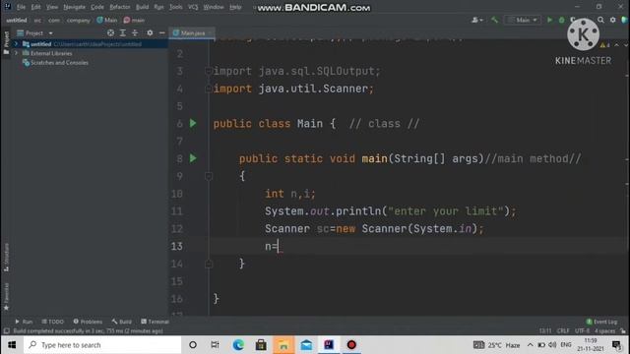Expand External Libraries tree node
This screenshot has width=630, height=354.
[x=16, y=53]
